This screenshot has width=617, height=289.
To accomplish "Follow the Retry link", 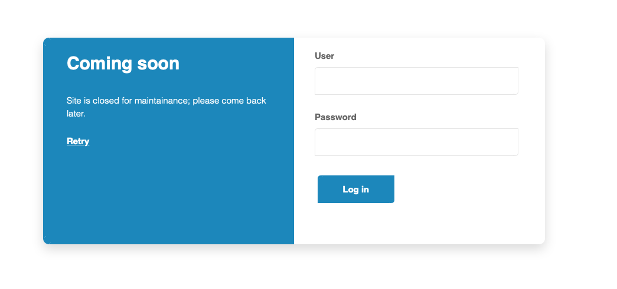I will [x=78, y=141].
